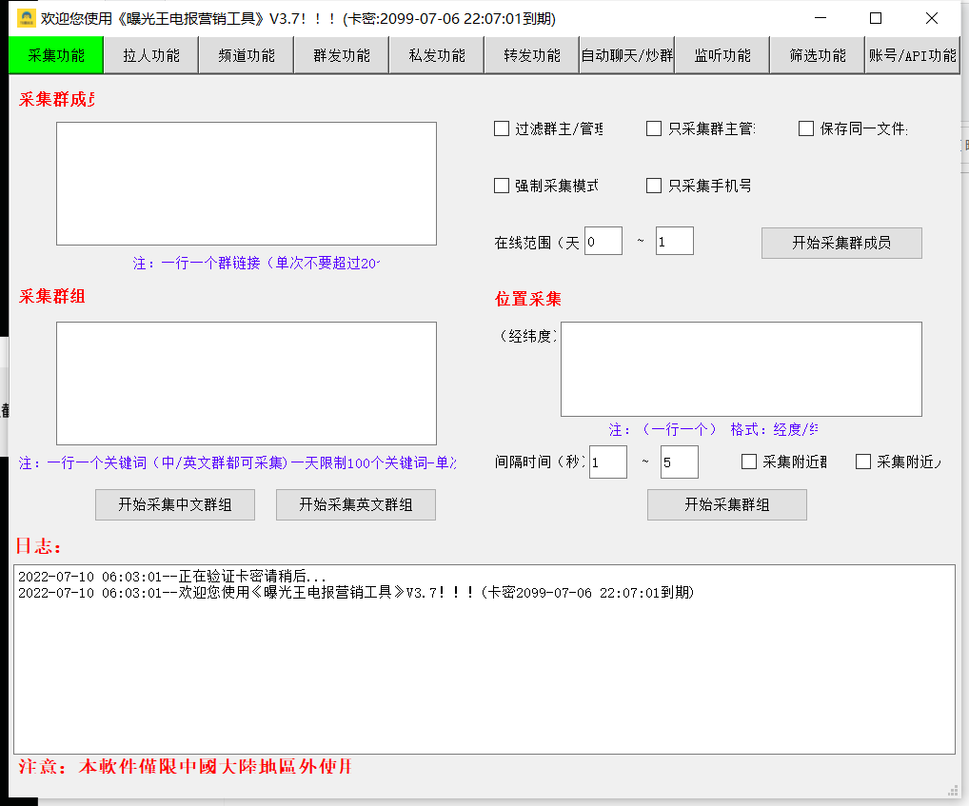Viewport: 969px width, 806px height.
Task: Click the 间隔时间 maximum field showing 5
Action: click(x=679, y=462)
